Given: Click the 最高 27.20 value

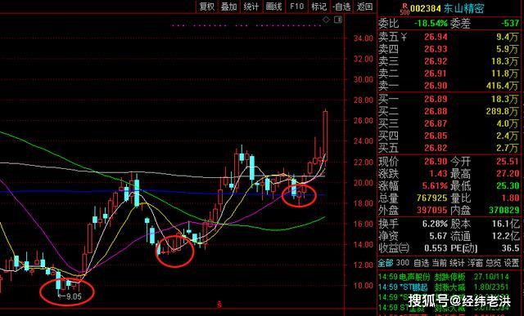Looking at the screenshot, I should point(508,174).
